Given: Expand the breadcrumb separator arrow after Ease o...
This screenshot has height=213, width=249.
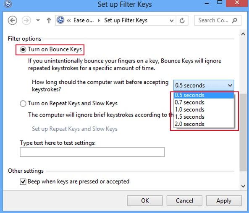Looking at the screenshot, I should 99,21.
